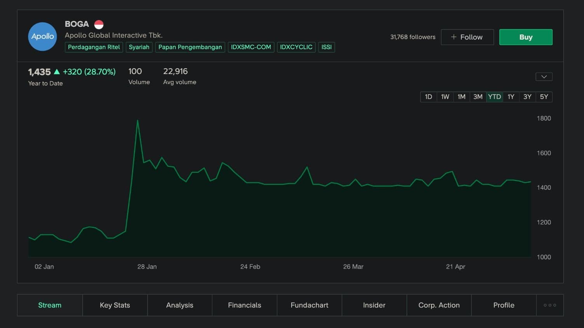
Task: Switch to the Key Stats tab
Action: point(115,305)
